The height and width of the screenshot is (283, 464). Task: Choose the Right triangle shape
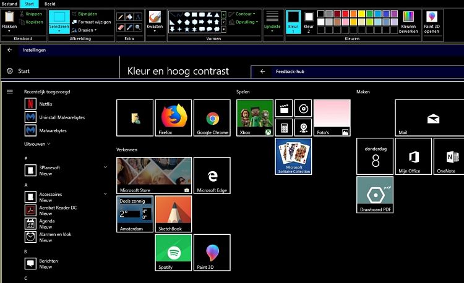(x=172, y=22)
